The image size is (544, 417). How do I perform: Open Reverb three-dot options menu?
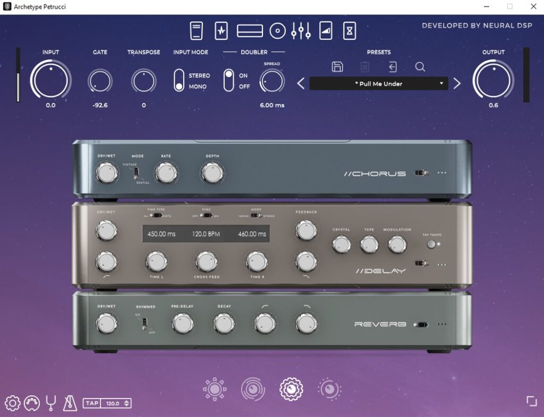[441, 325]
